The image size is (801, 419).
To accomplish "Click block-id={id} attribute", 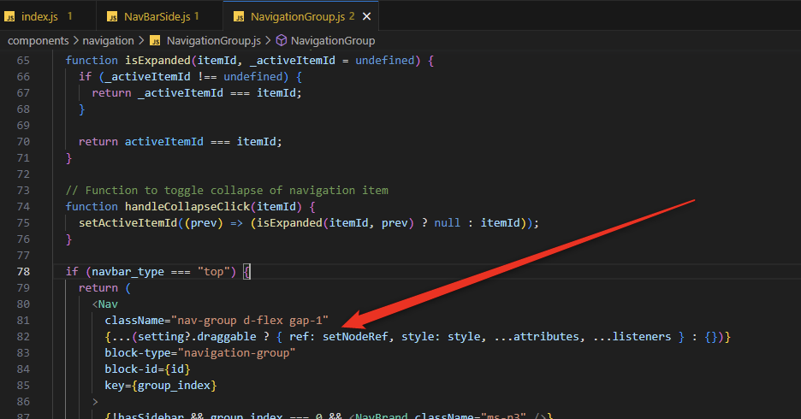I will [x=148, y=369].
